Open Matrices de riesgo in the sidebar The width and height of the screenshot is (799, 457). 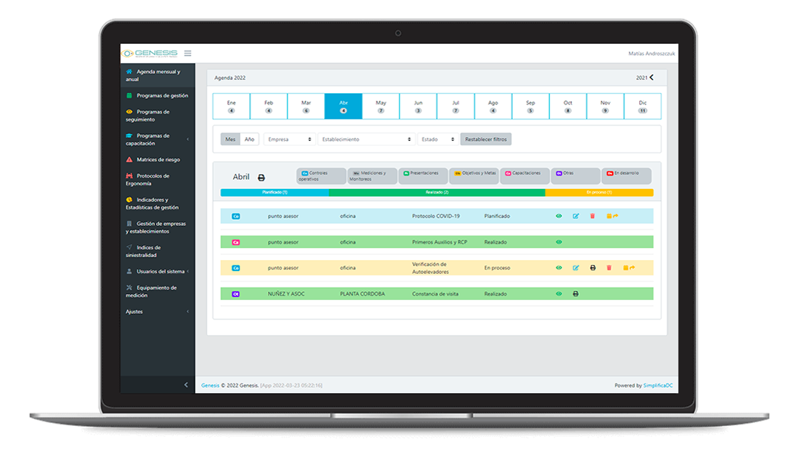click(x=158, y=160)
